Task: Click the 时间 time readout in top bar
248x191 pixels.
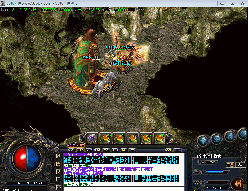Action: 14,10
